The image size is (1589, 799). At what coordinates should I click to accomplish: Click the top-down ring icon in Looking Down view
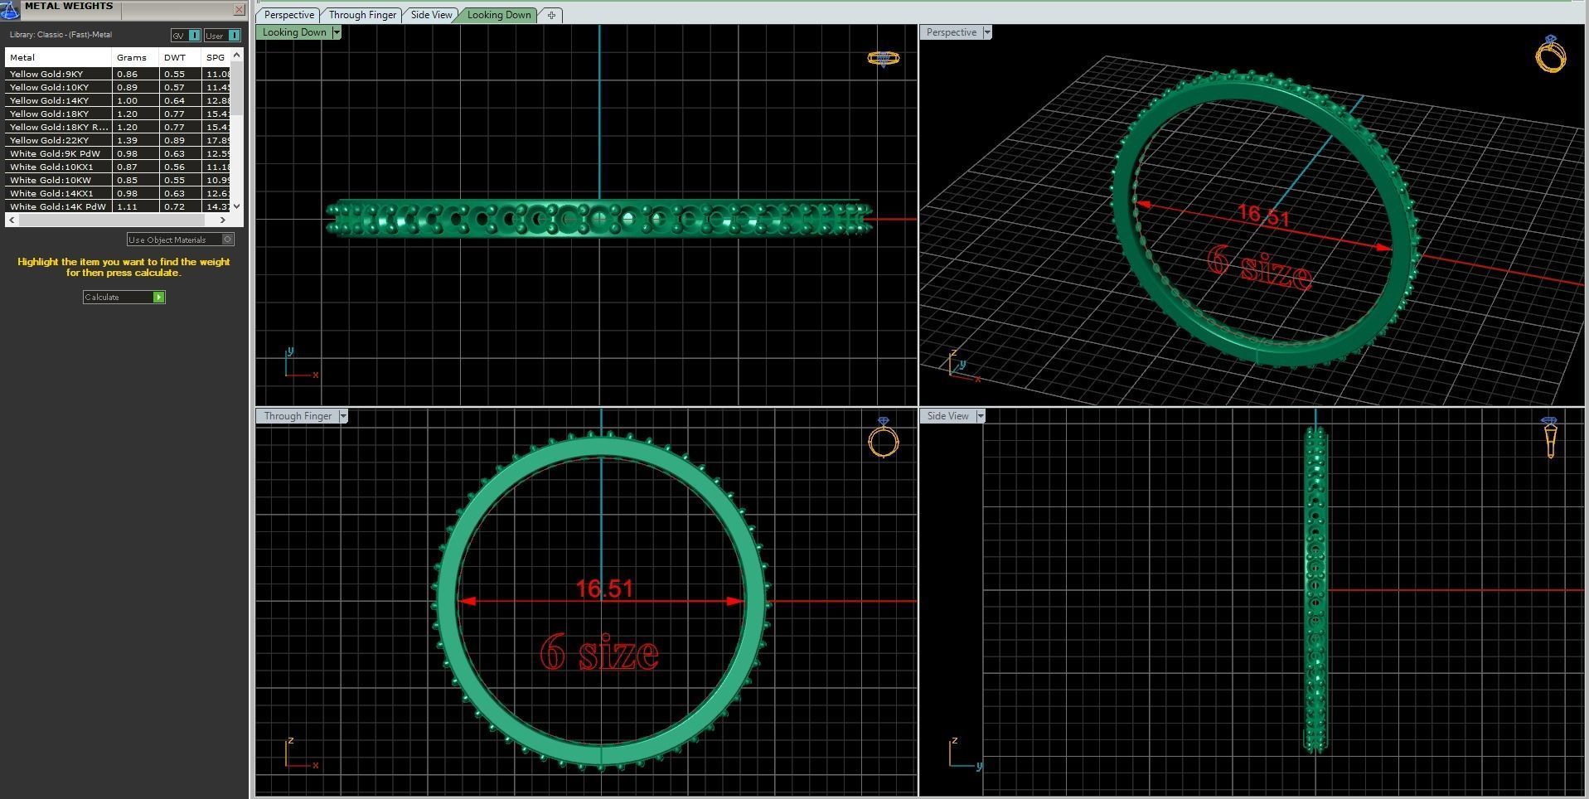tap(883, 58)
